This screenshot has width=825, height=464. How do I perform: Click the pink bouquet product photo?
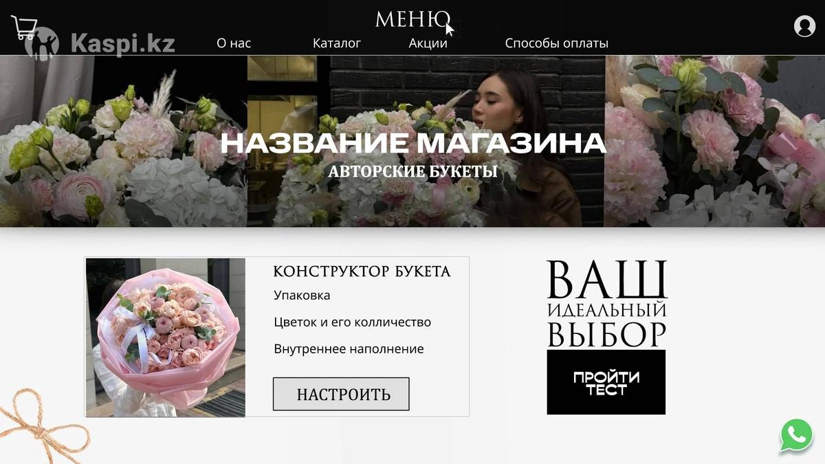tap(166, 338)
